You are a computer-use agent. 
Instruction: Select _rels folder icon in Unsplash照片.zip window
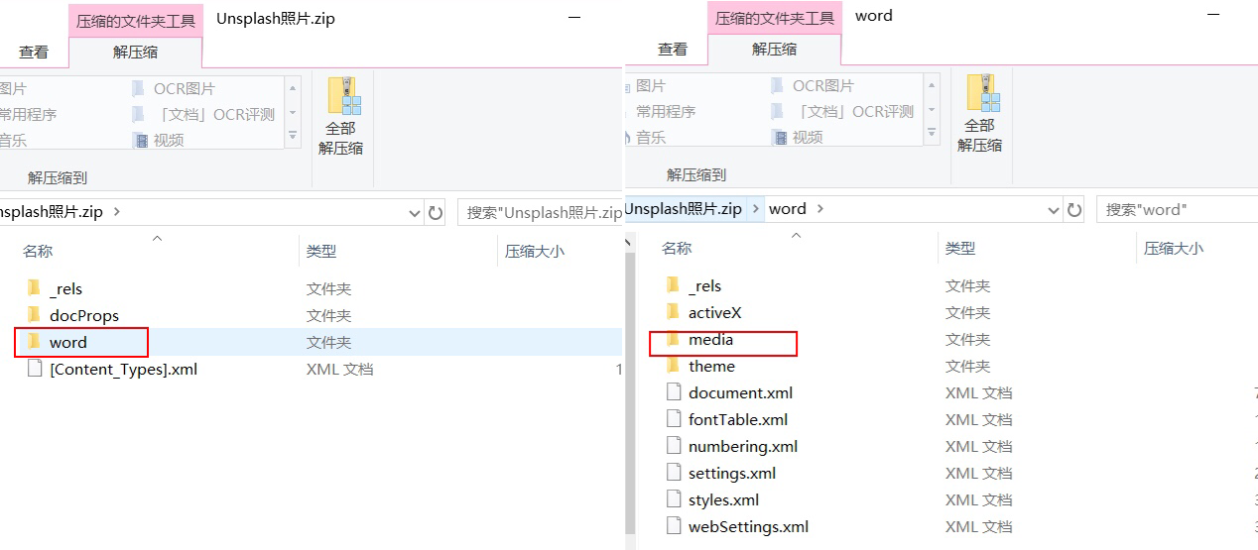[x=35, y=288]
